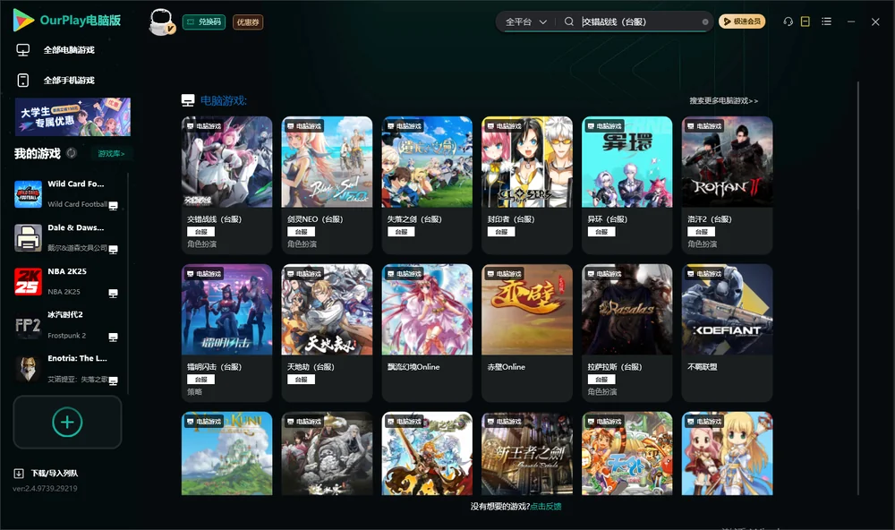The image size is (895, 530).
Task: Open the 游戏库> game library link
Action: click(111, 154)
